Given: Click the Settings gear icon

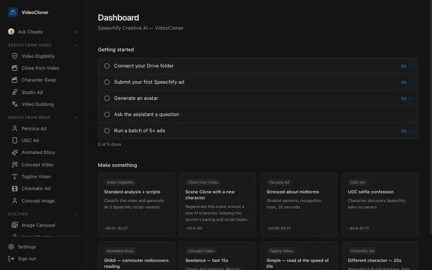Looking at the screenshot, I should coord(11,247).
